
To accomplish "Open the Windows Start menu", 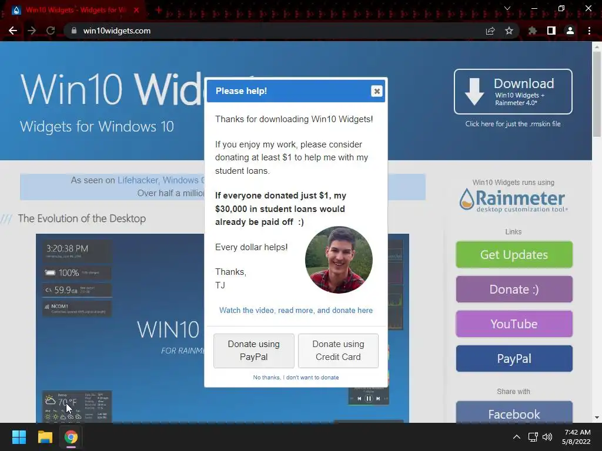I will pos(19,437).
